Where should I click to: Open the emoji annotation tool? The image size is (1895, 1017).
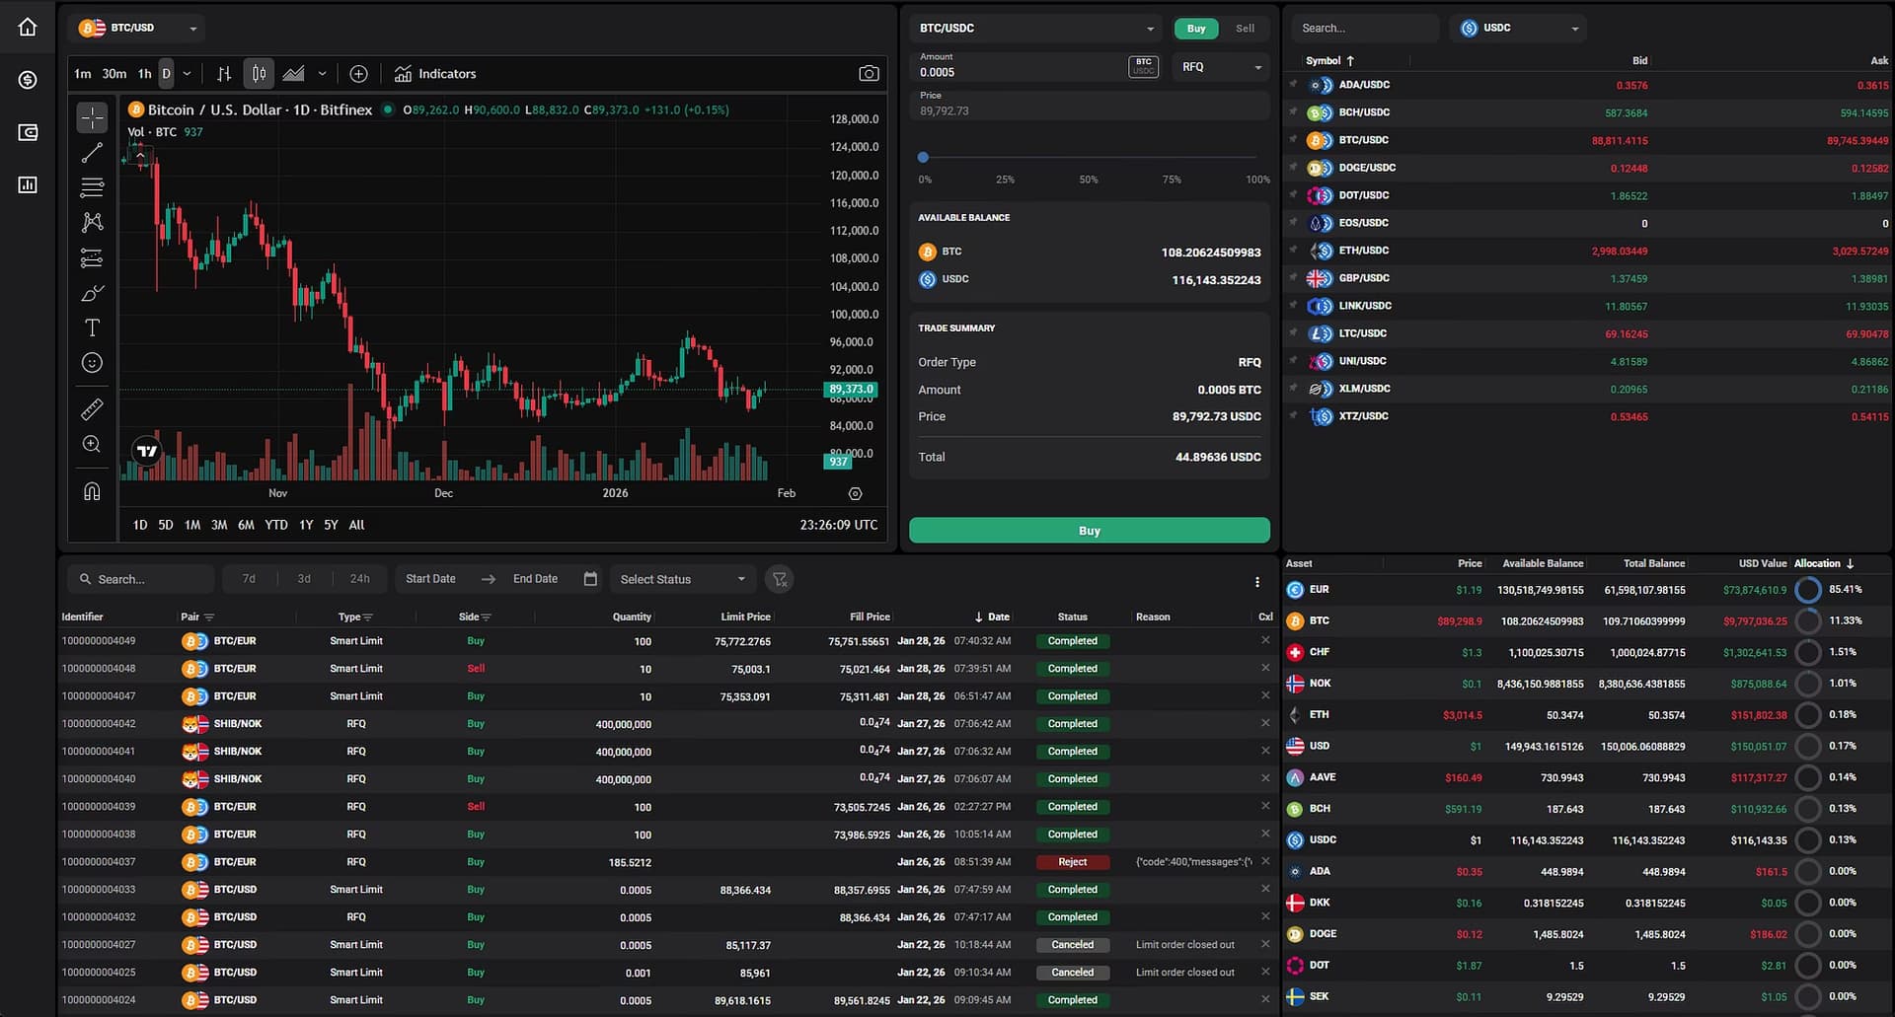coord(92,362)
